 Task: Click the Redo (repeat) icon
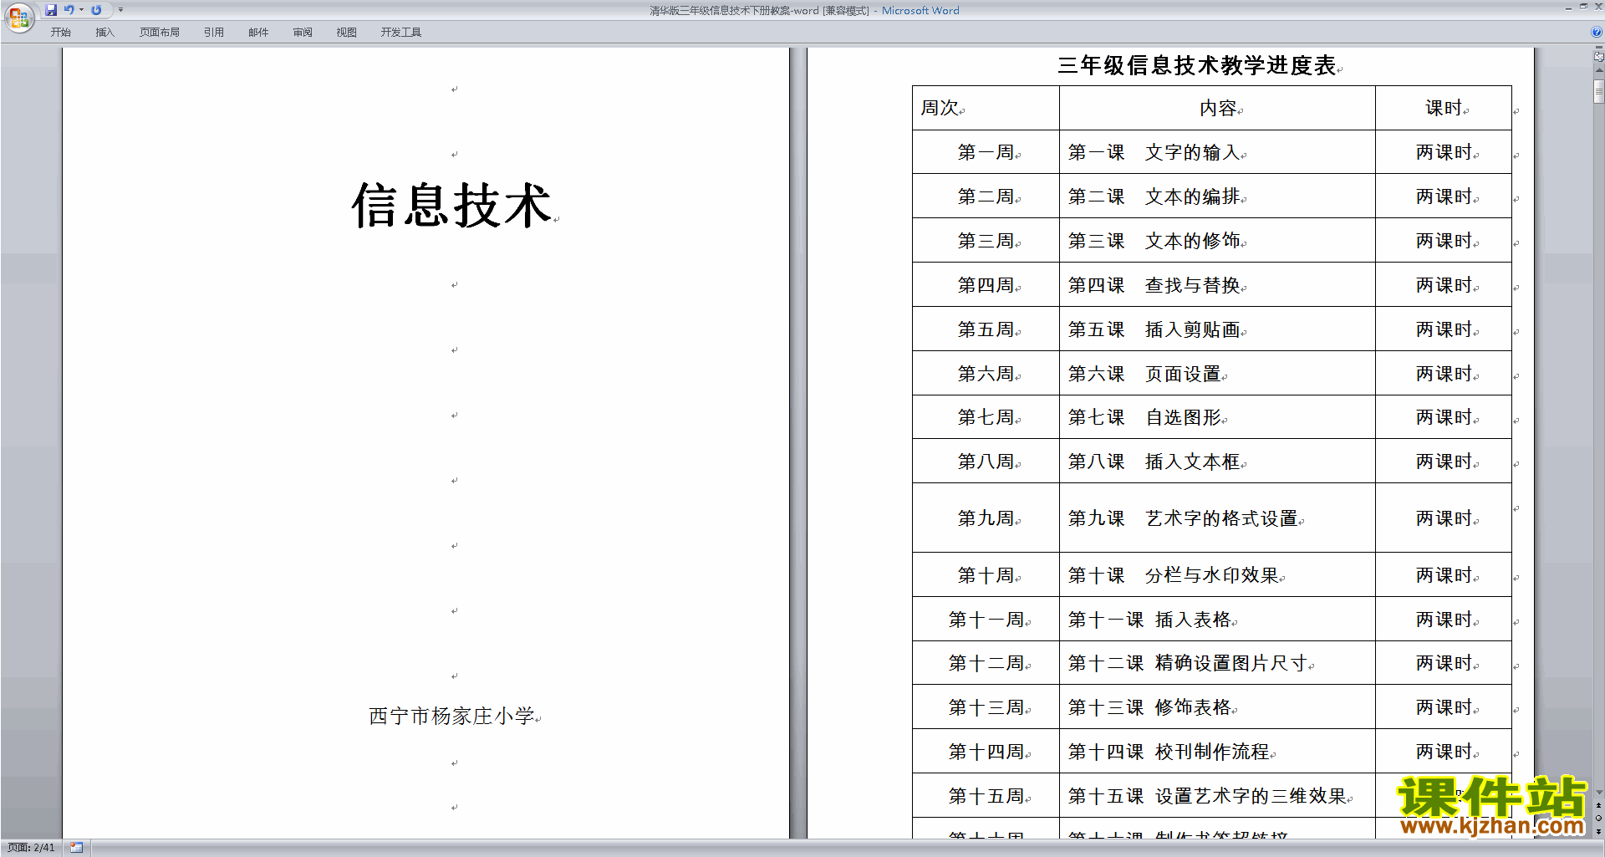96,10
